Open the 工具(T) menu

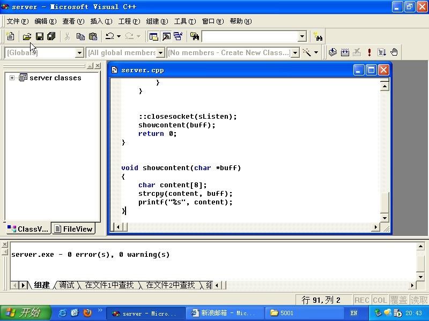pyautogui.click(x=185, y=21)
